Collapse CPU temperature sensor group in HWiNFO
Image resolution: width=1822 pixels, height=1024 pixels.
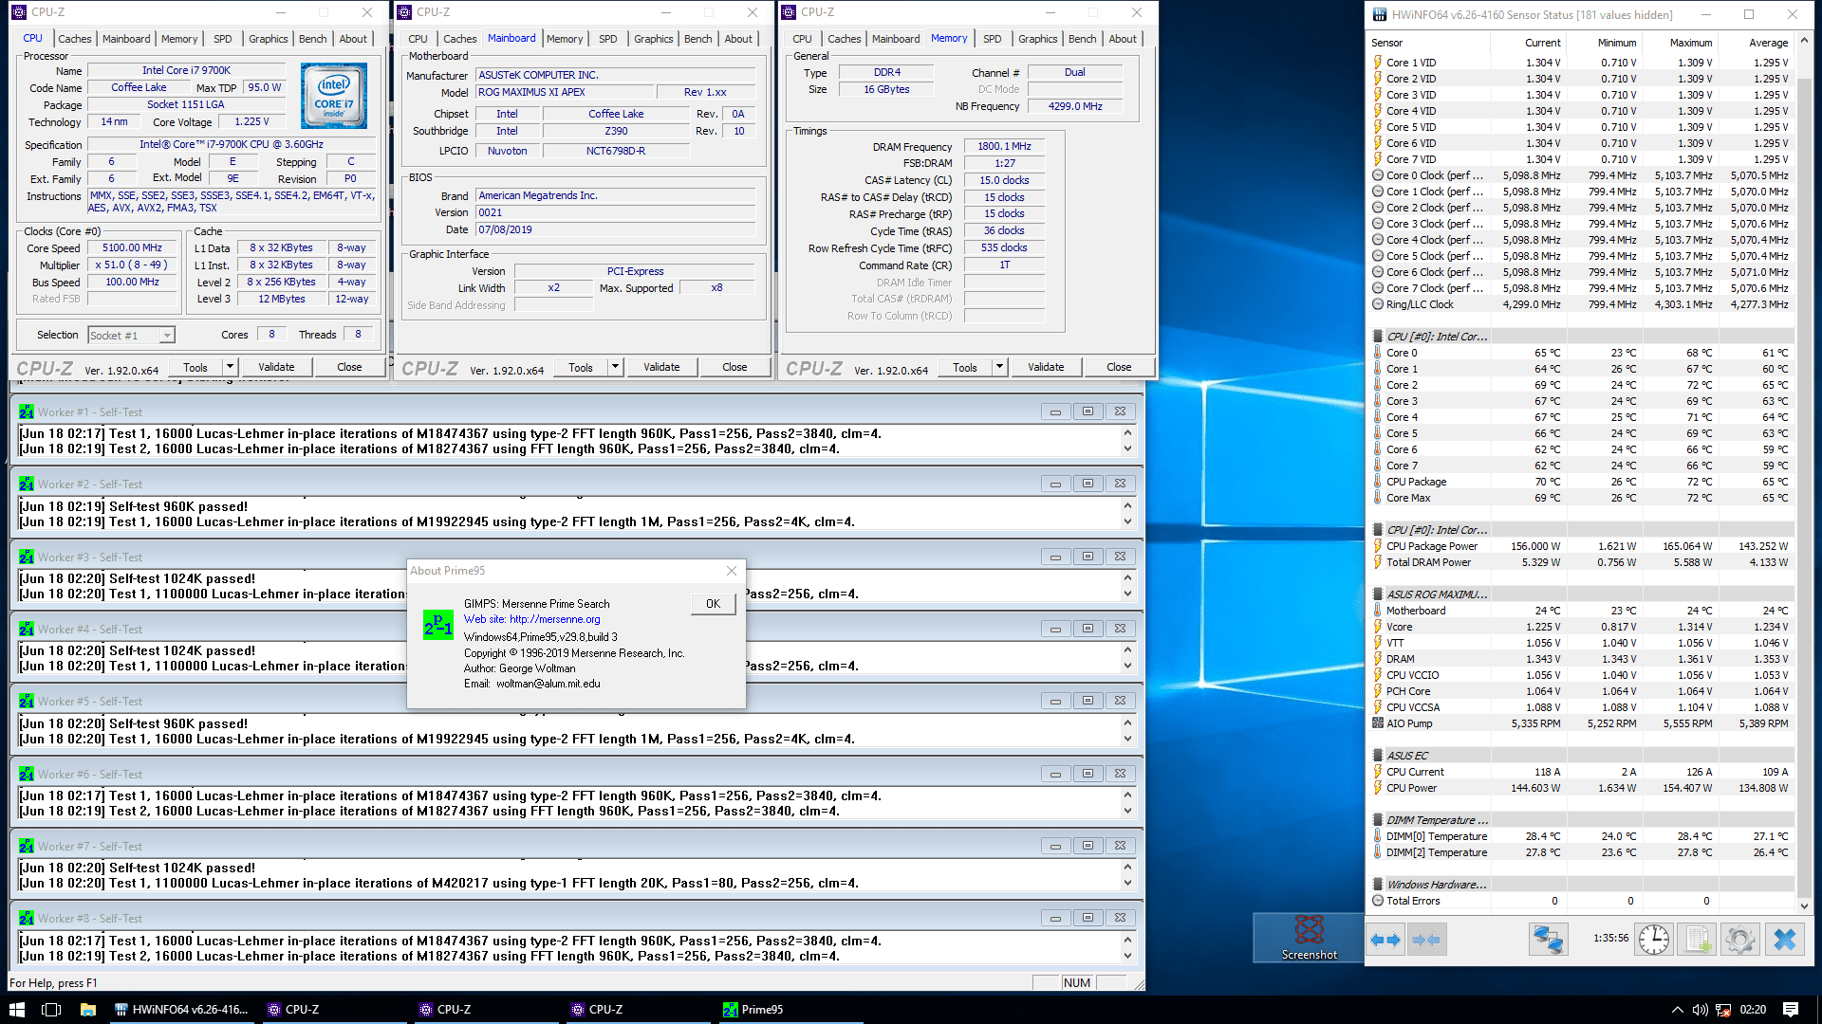pyautogui.click(x=1377, y=337)
